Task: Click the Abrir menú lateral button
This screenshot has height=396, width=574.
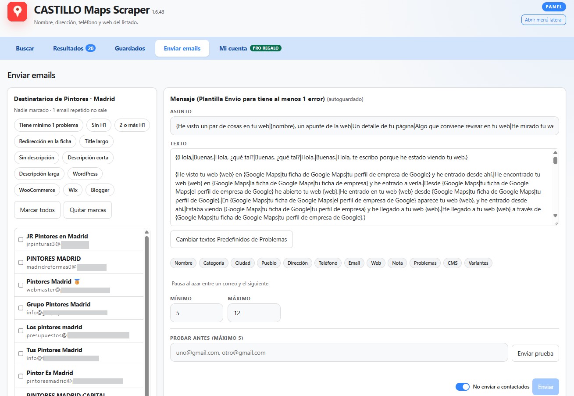Action: pyautogui.click(x=544, y=20)
